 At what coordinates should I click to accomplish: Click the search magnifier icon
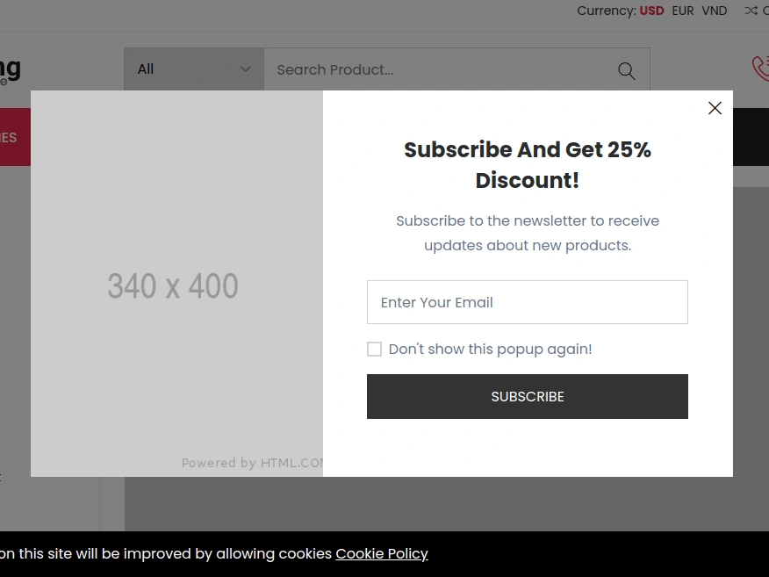coord(626,70)
